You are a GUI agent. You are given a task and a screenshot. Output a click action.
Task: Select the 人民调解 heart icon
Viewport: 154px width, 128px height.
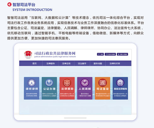(85, 83)
